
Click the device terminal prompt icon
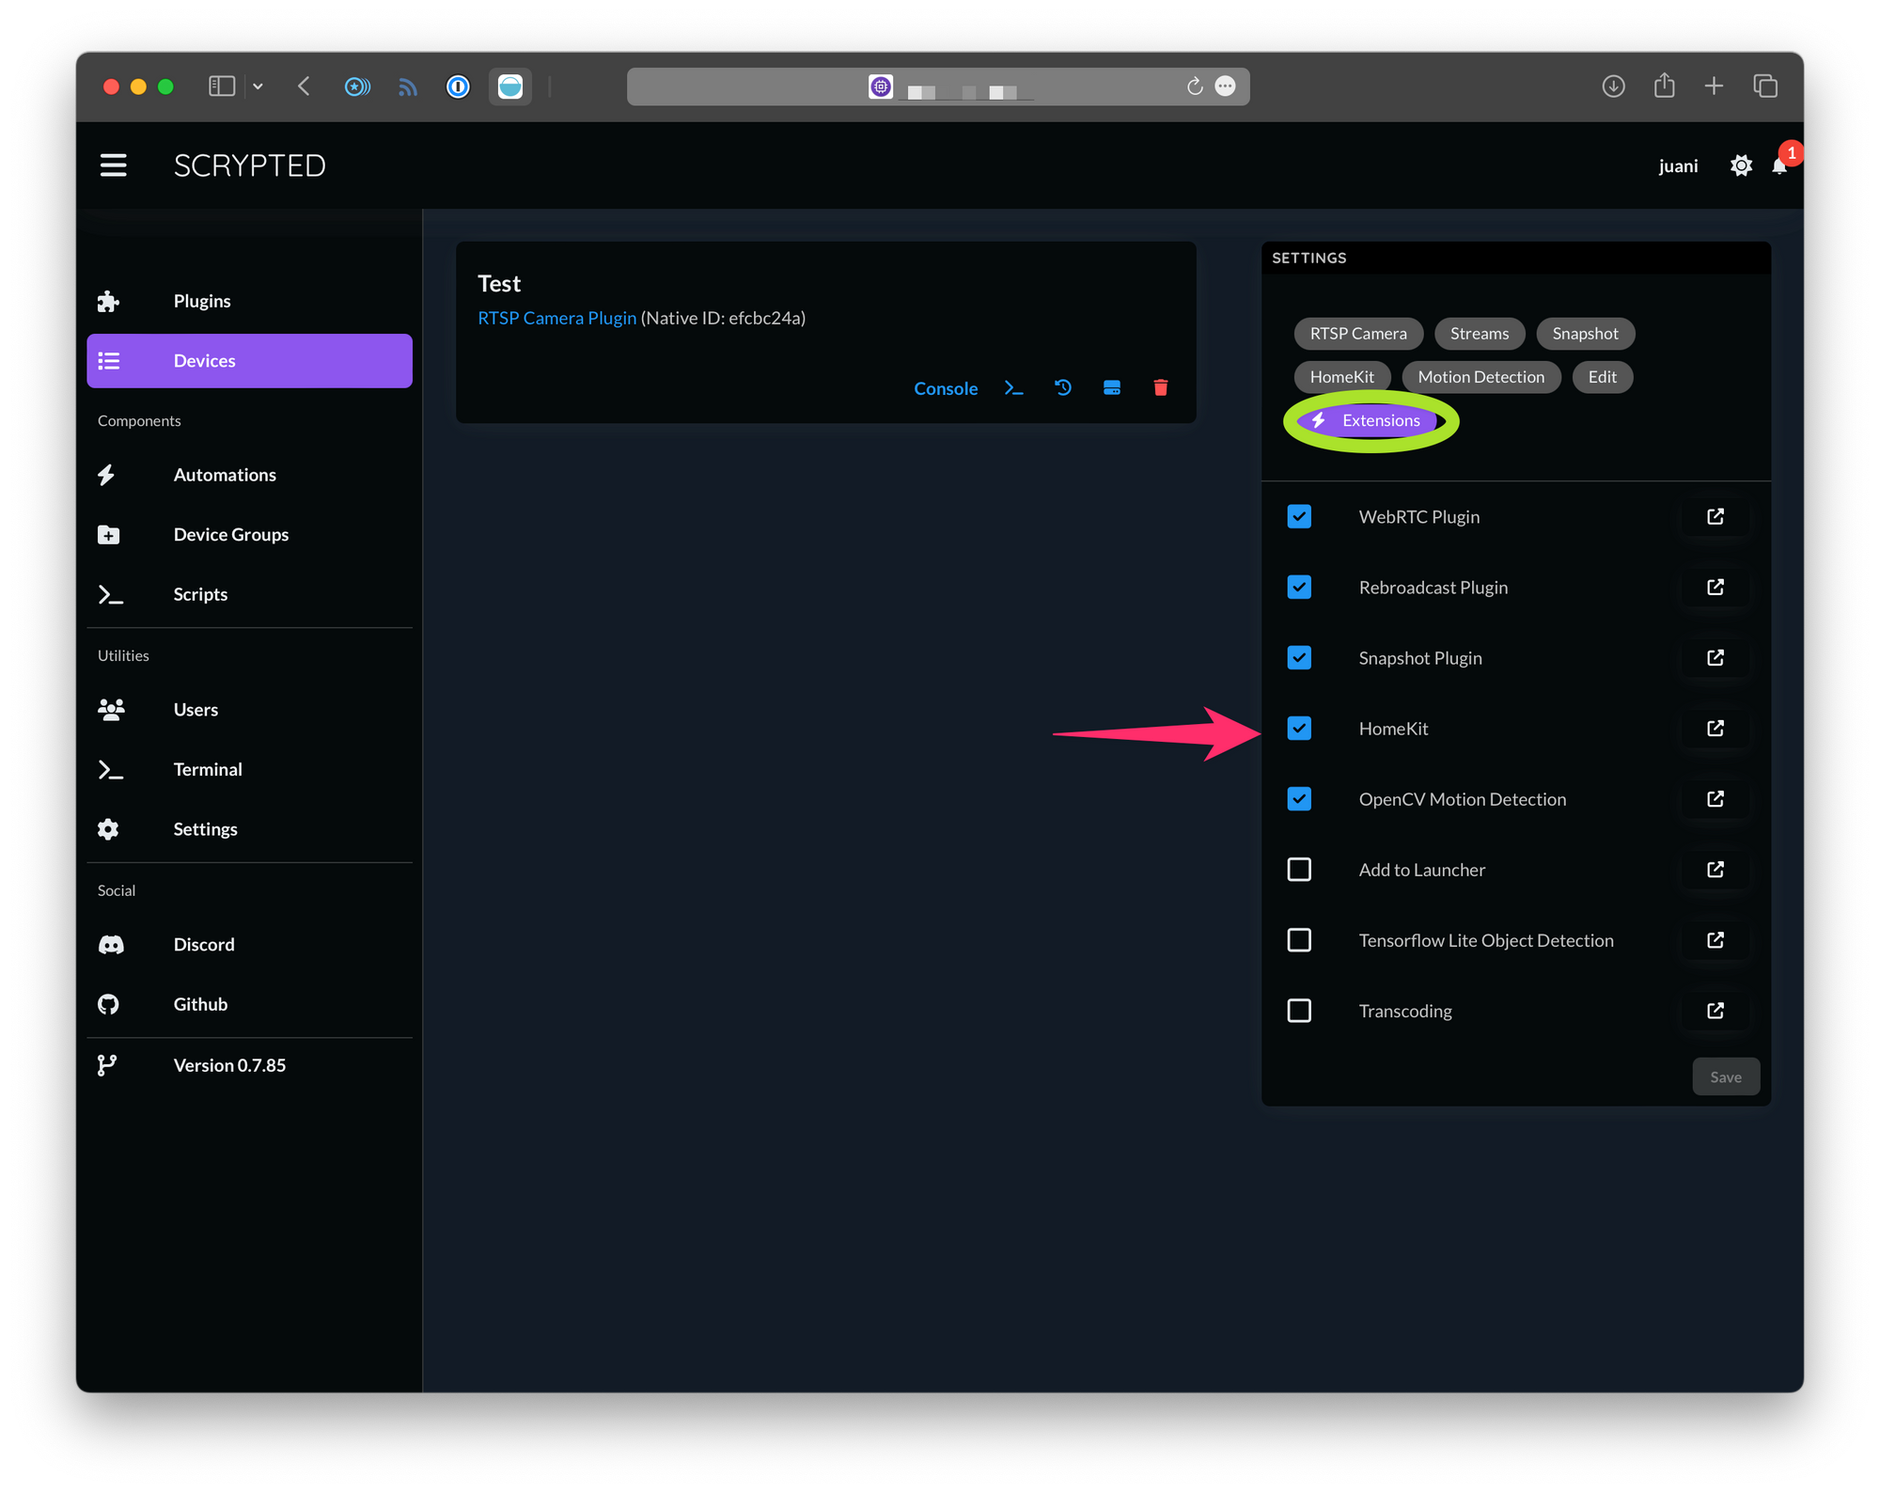(1013, 387)
